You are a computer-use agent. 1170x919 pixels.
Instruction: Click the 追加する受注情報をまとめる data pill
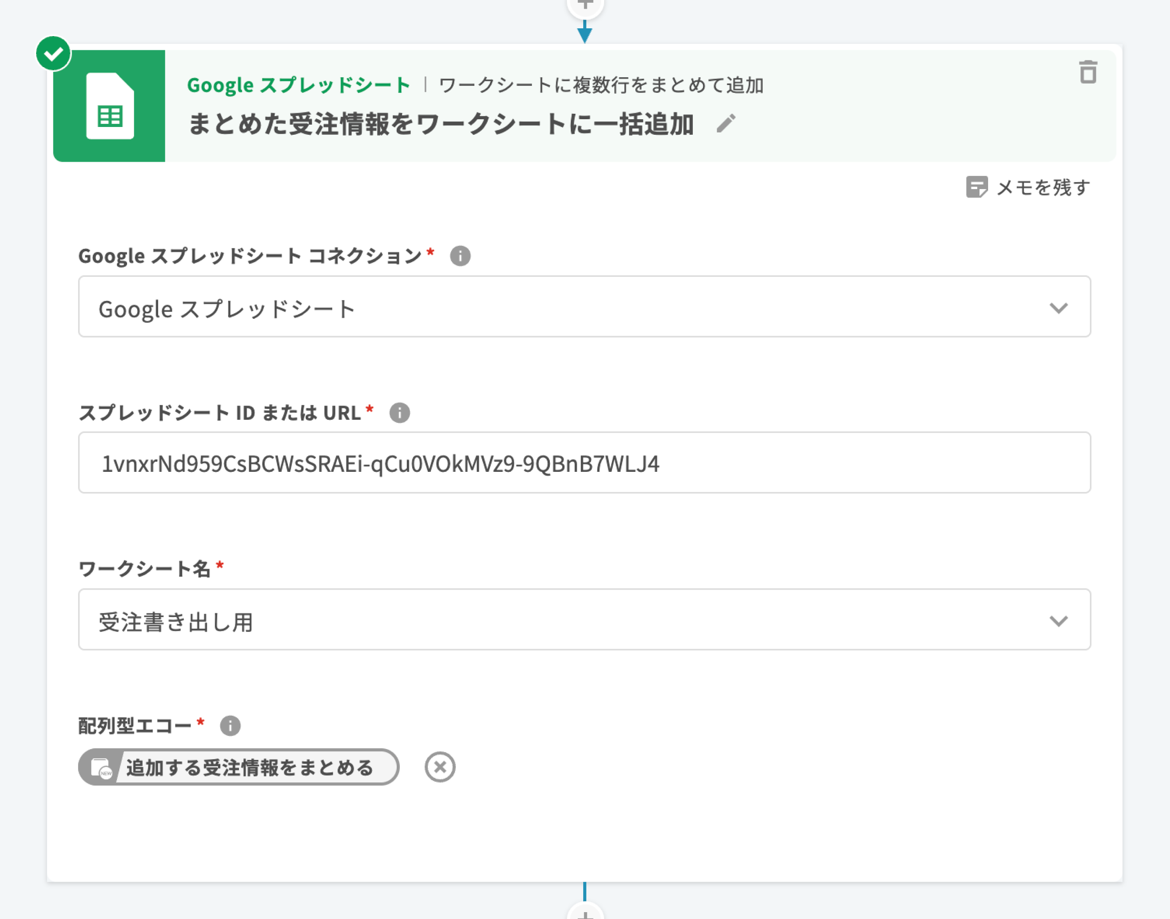tap(250, 767)
